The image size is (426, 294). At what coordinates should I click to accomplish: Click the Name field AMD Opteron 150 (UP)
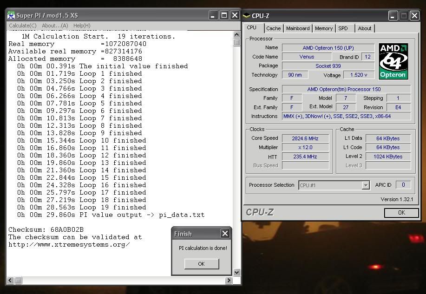[x=328, y=48]
